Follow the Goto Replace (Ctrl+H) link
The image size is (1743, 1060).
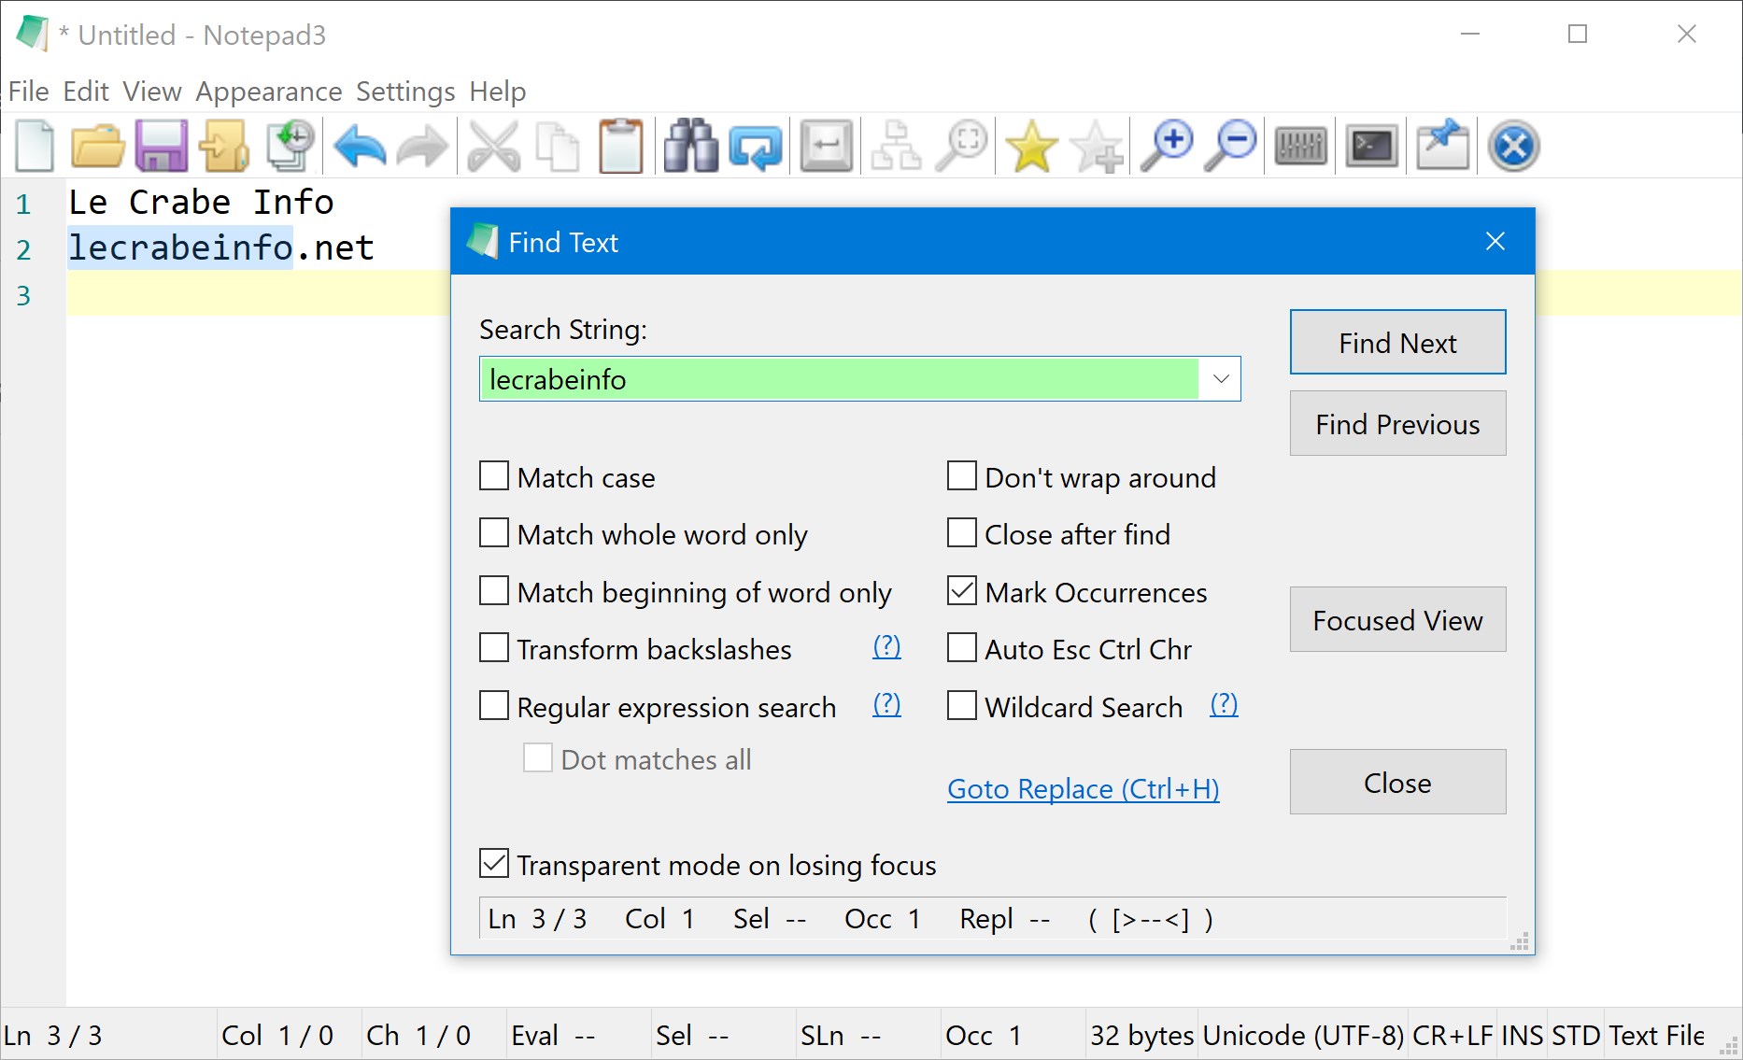point(1084,789)
